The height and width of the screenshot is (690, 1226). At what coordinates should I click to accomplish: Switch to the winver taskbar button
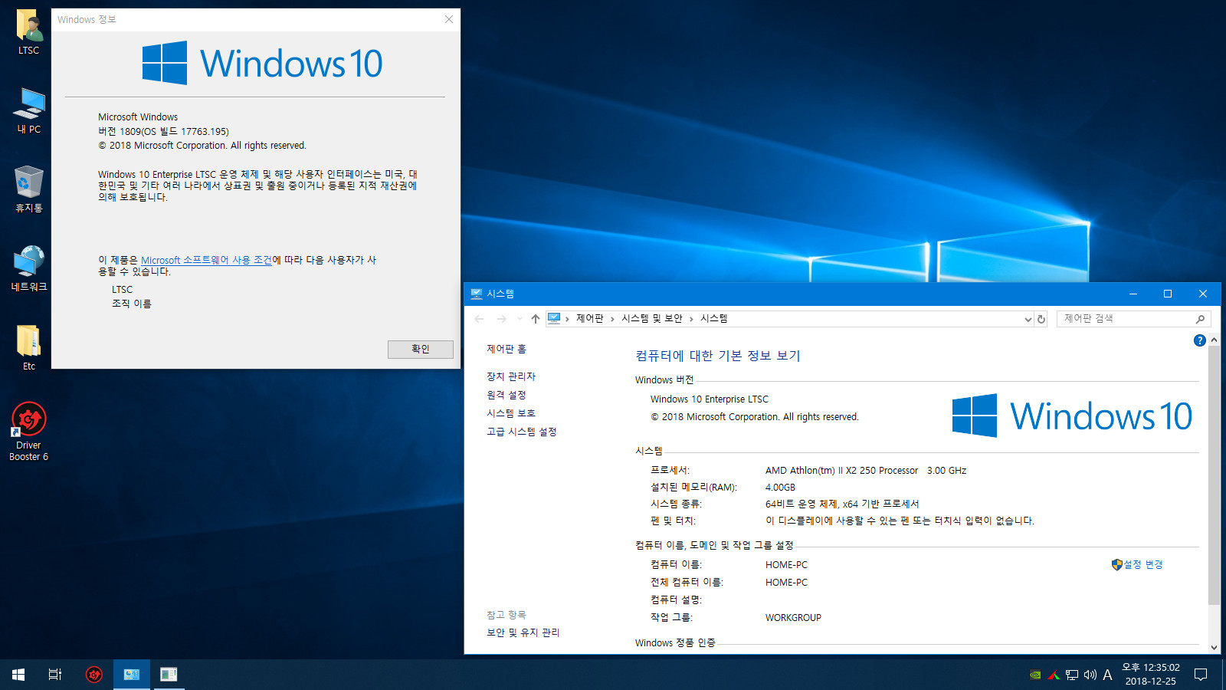click(x=169, y=675)
